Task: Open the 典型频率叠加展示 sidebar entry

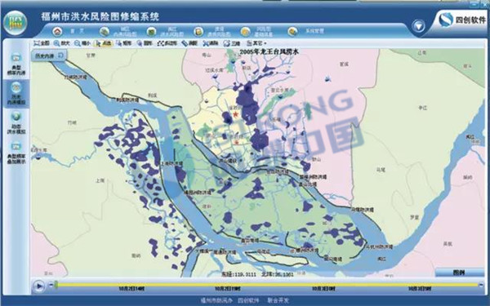Action: (16, 153)
